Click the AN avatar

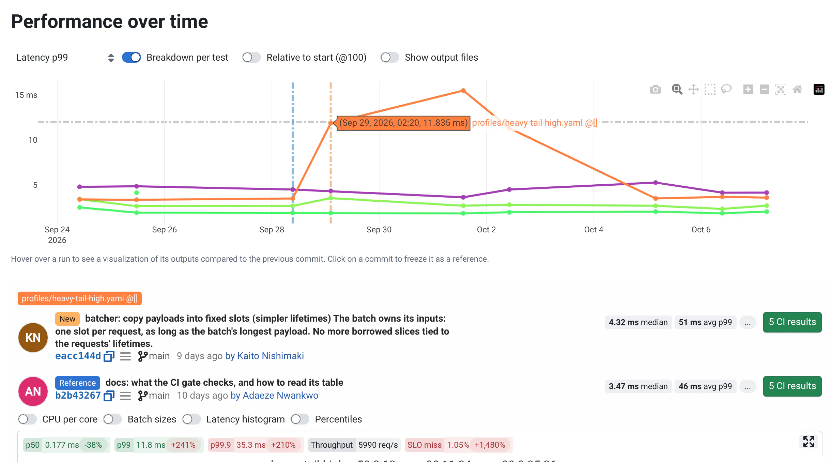point(33,391)
